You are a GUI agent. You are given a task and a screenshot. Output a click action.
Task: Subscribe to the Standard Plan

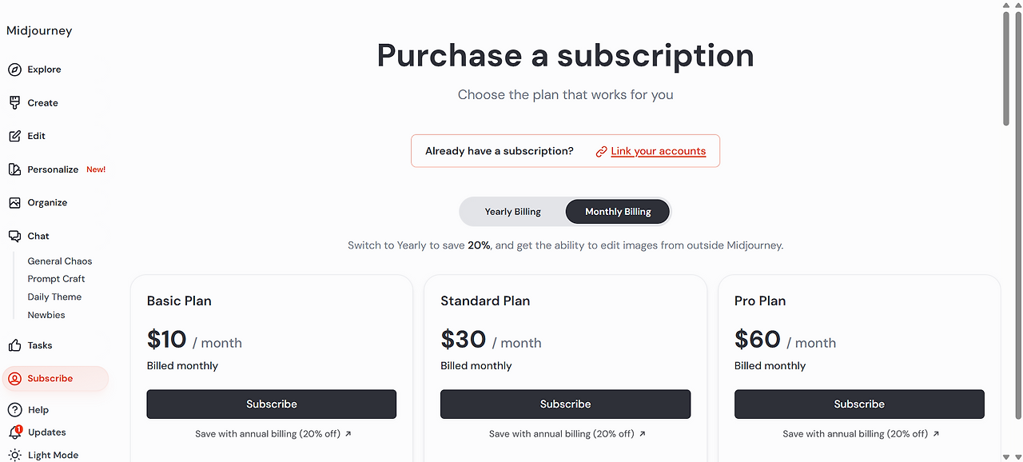(x=565, y=404)
